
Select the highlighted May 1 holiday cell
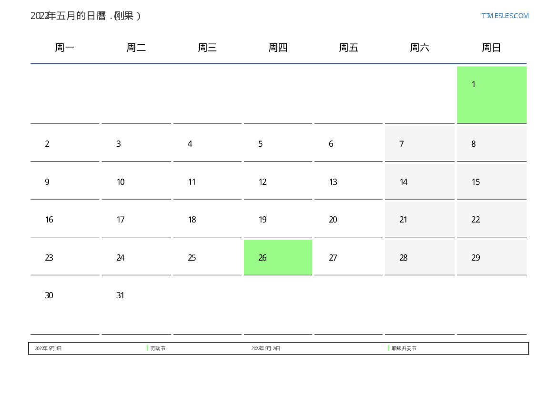[x=491, y=94]
